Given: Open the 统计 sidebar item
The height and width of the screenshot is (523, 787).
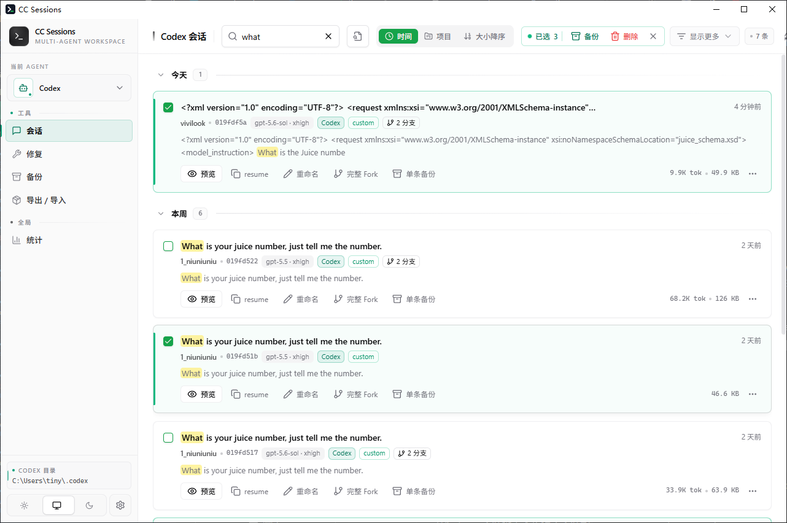Looking at the screenshot, I should coord(69,240).
